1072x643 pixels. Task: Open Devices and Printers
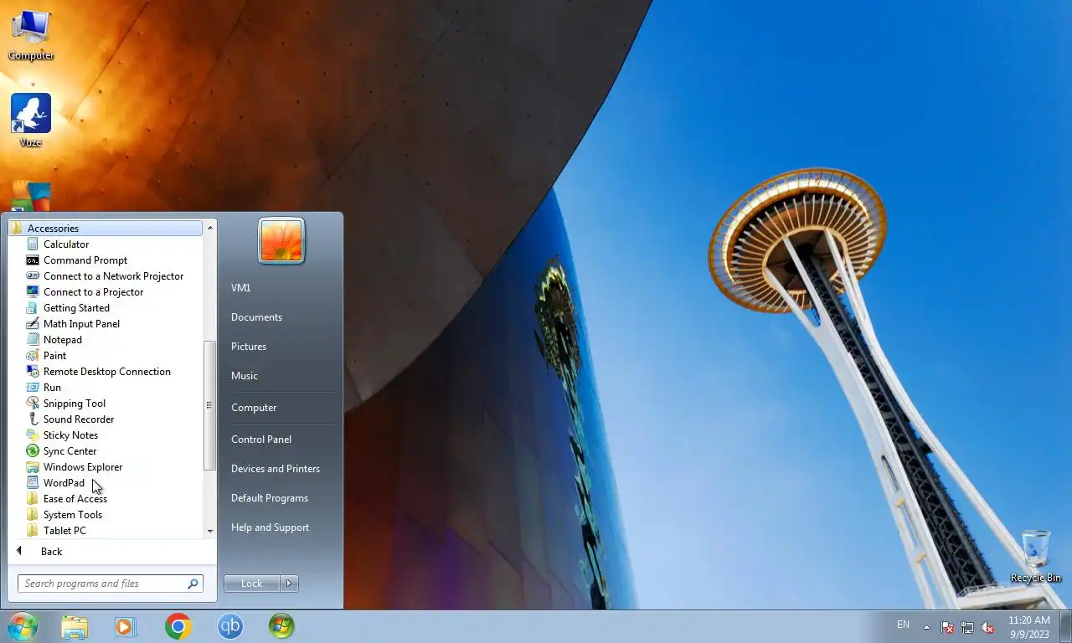pyautogui.click(x=276, y=469)
